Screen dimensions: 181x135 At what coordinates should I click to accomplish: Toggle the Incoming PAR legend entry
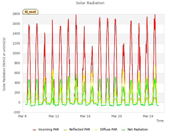pos(46,129)
